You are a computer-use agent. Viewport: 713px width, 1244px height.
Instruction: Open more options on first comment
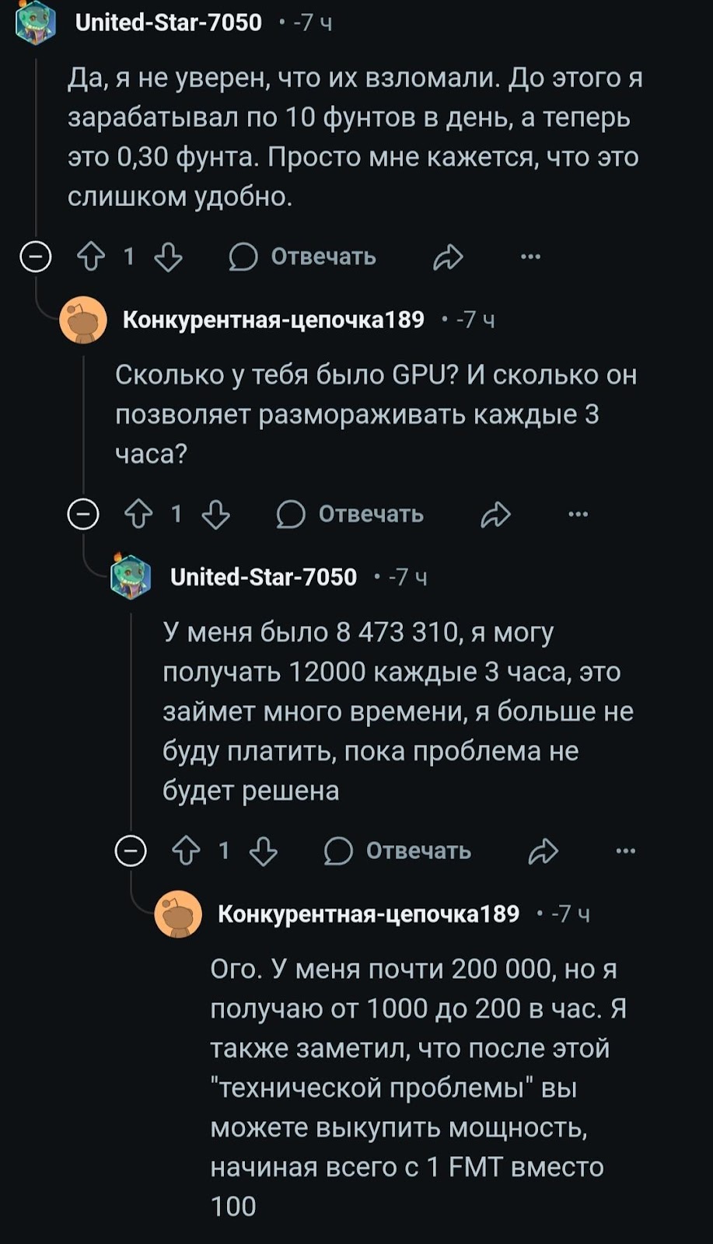click(530, 257)
